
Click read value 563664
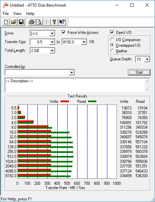(141, 157)
